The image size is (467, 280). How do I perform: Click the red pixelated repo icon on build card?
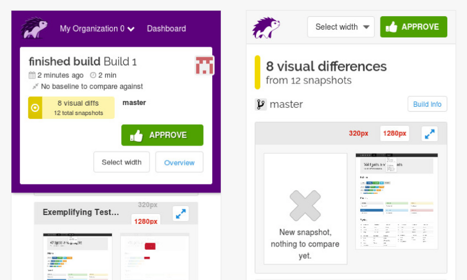[x=205, y=65]
